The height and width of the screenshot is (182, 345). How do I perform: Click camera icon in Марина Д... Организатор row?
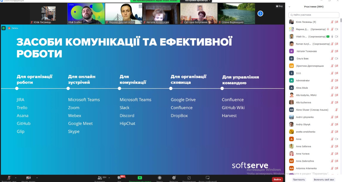pos(337,29)
